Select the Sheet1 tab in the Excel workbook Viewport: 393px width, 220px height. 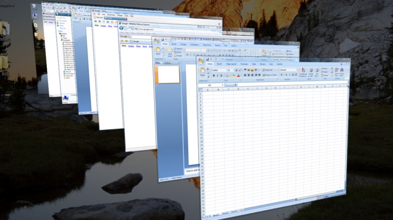click(216, 215)
